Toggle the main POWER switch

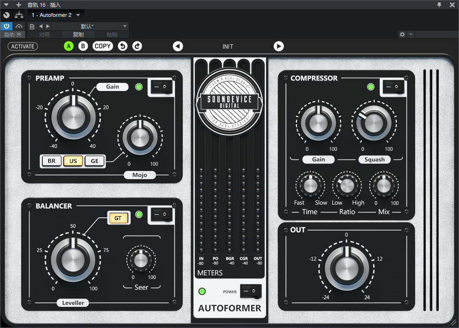pos(251,291)
